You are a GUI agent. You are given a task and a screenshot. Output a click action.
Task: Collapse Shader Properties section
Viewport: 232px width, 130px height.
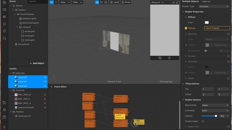183,12
